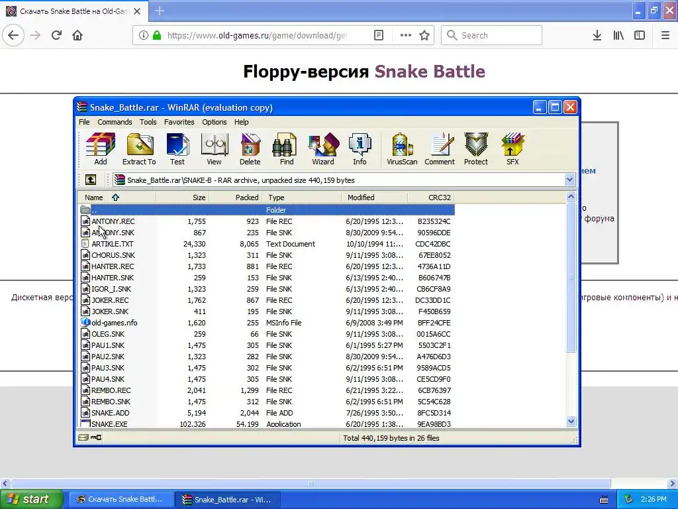Select the Snake_Battle.rar taskbar button
678x509 pixels.
(228, 499)
